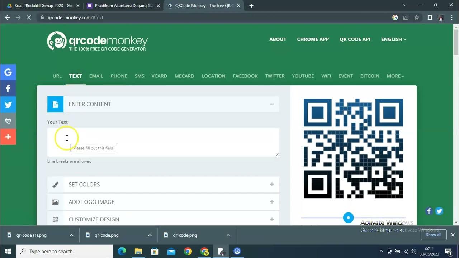The width and height of the screenshot is (459, 258).
Task: Select the WIFI type tab
Action: click(326, 76)
